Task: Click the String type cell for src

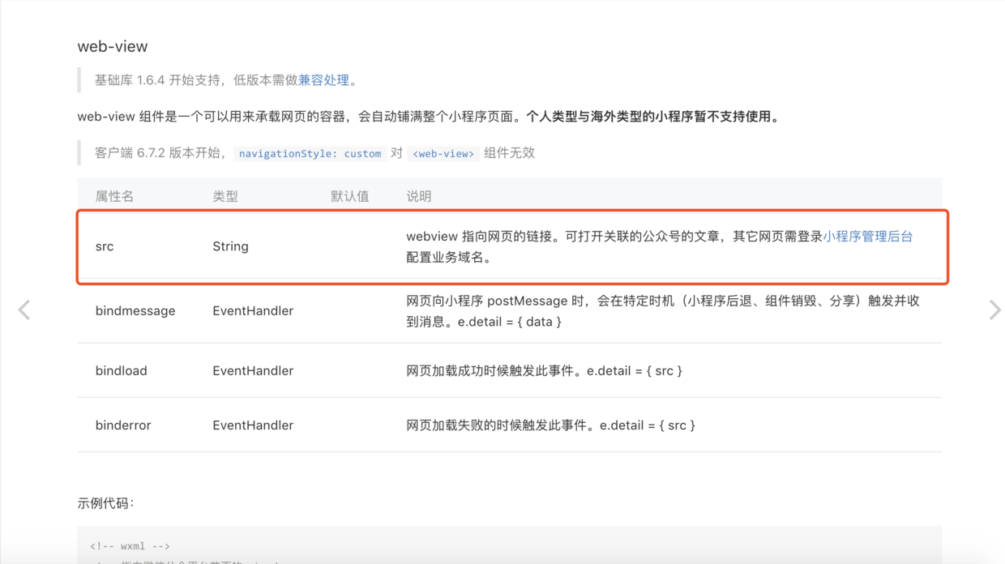Action: click(230, 246)
